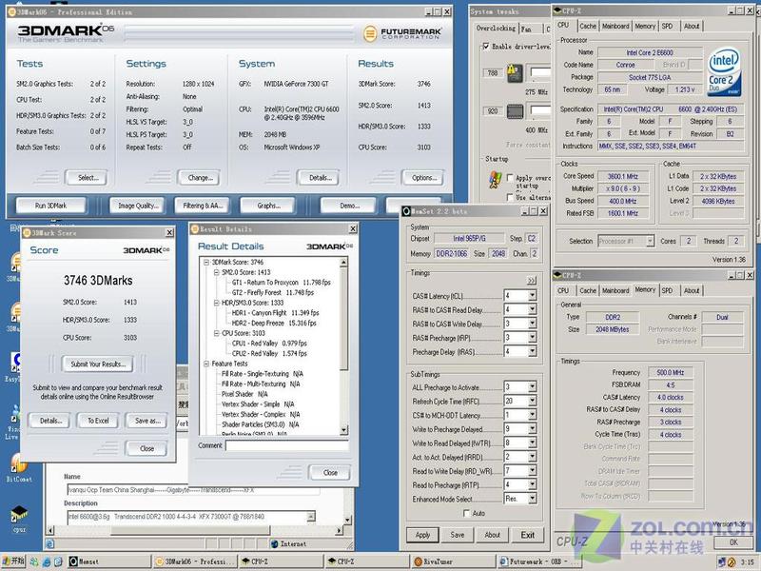Switch to CPU tab in lower CPU-Z window

[563, 290]
